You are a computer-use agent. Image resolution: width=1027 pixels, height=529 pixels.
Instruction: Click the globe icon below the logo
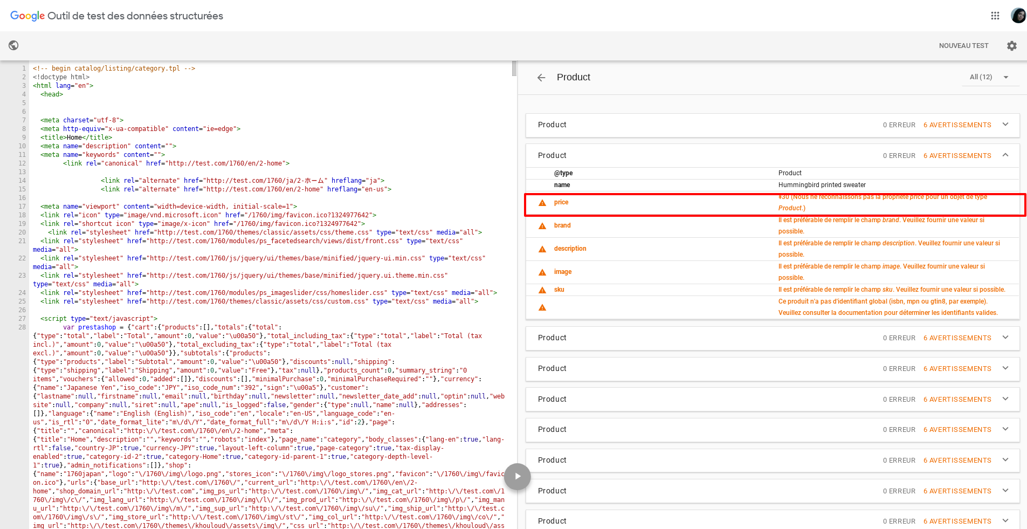pos(13,45)
